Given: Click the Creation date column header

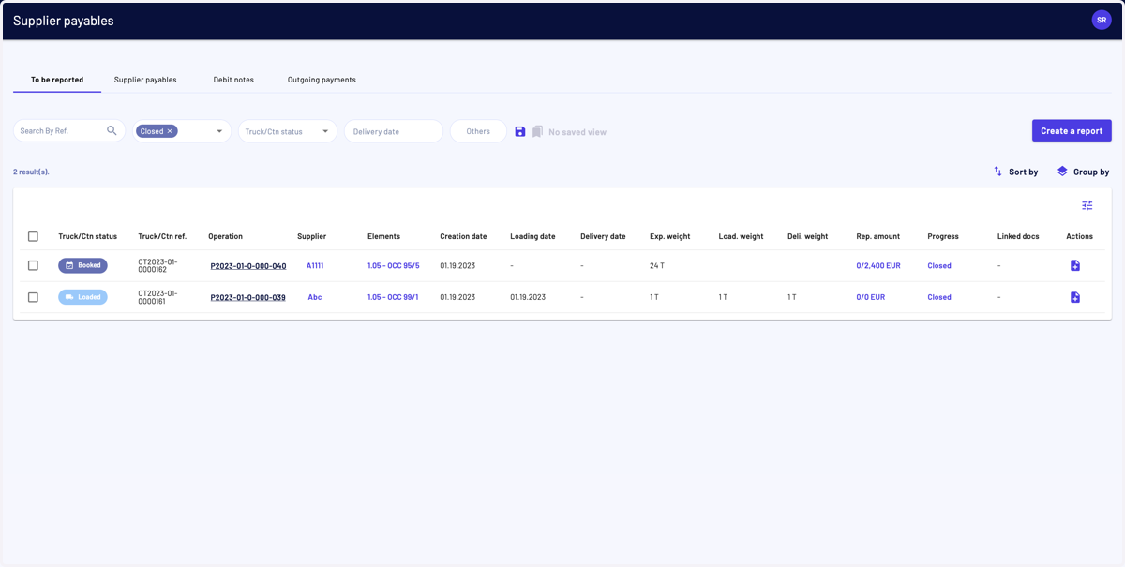Looking at the screenshot, I should click(463, 236).
